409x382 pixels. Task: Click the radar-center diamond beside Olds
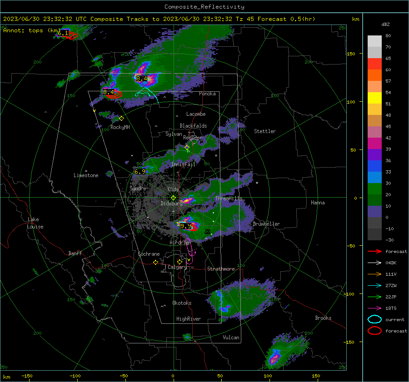[173, 198]
